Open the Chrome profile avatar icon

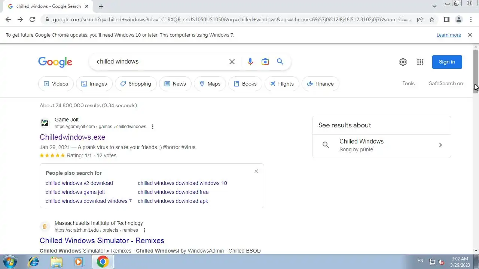(458, 19)
